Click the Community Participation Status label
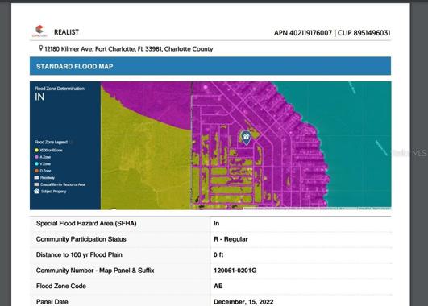This screenshot has width=428, height=306. (81, 239)
